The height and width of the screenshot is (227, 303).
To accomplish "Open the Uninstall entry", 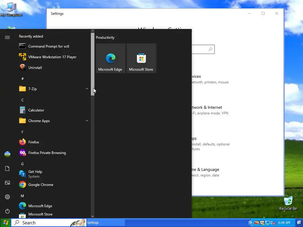I will tap(54, 68).
